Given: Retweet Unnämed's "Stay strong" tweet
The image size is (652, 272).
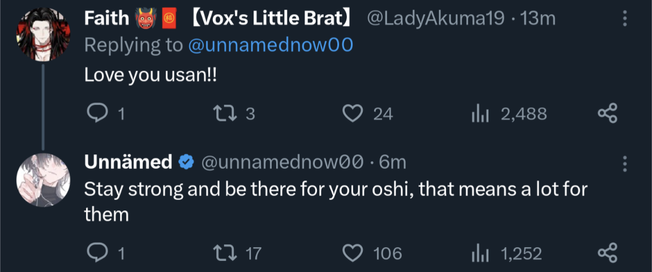Looking at the screenshot, I should point(219,253).
